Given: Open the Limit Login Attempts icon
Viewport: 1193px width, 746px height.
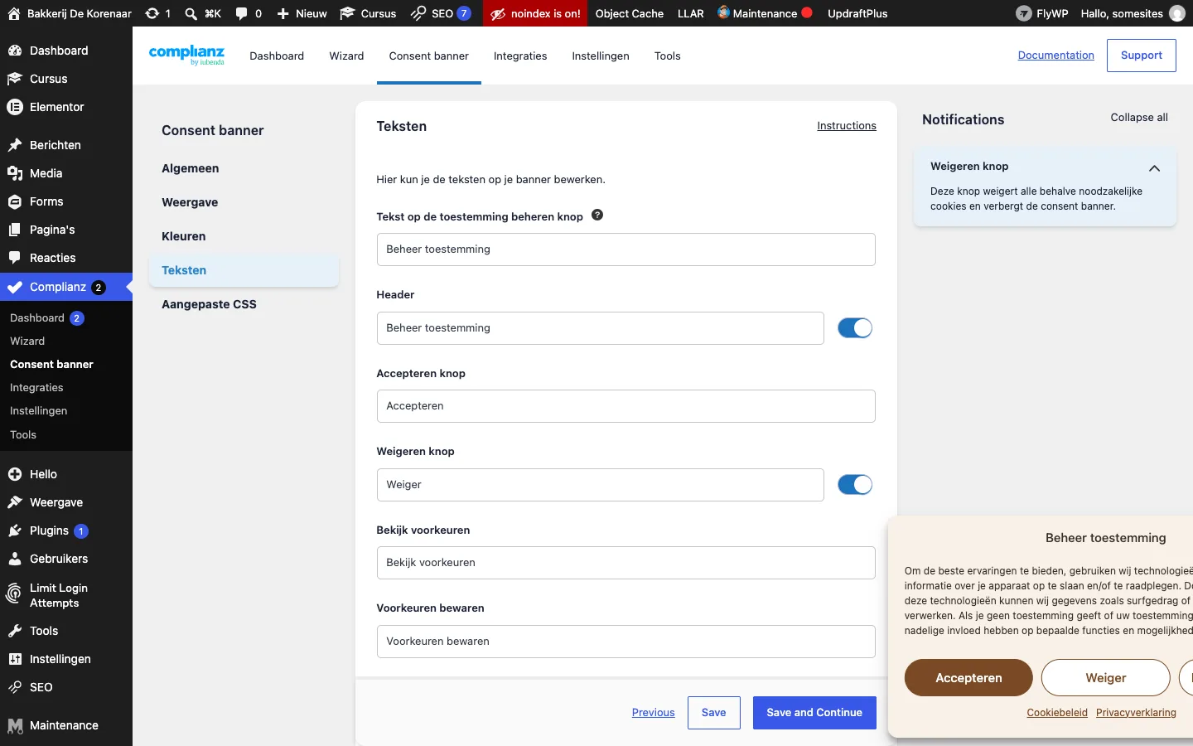Looking at the screenshot, I should coord(14,593).
